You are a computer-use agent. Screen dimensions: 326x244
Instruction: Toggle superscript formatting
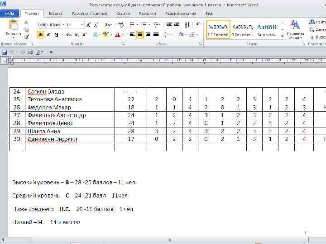(84, 34)
